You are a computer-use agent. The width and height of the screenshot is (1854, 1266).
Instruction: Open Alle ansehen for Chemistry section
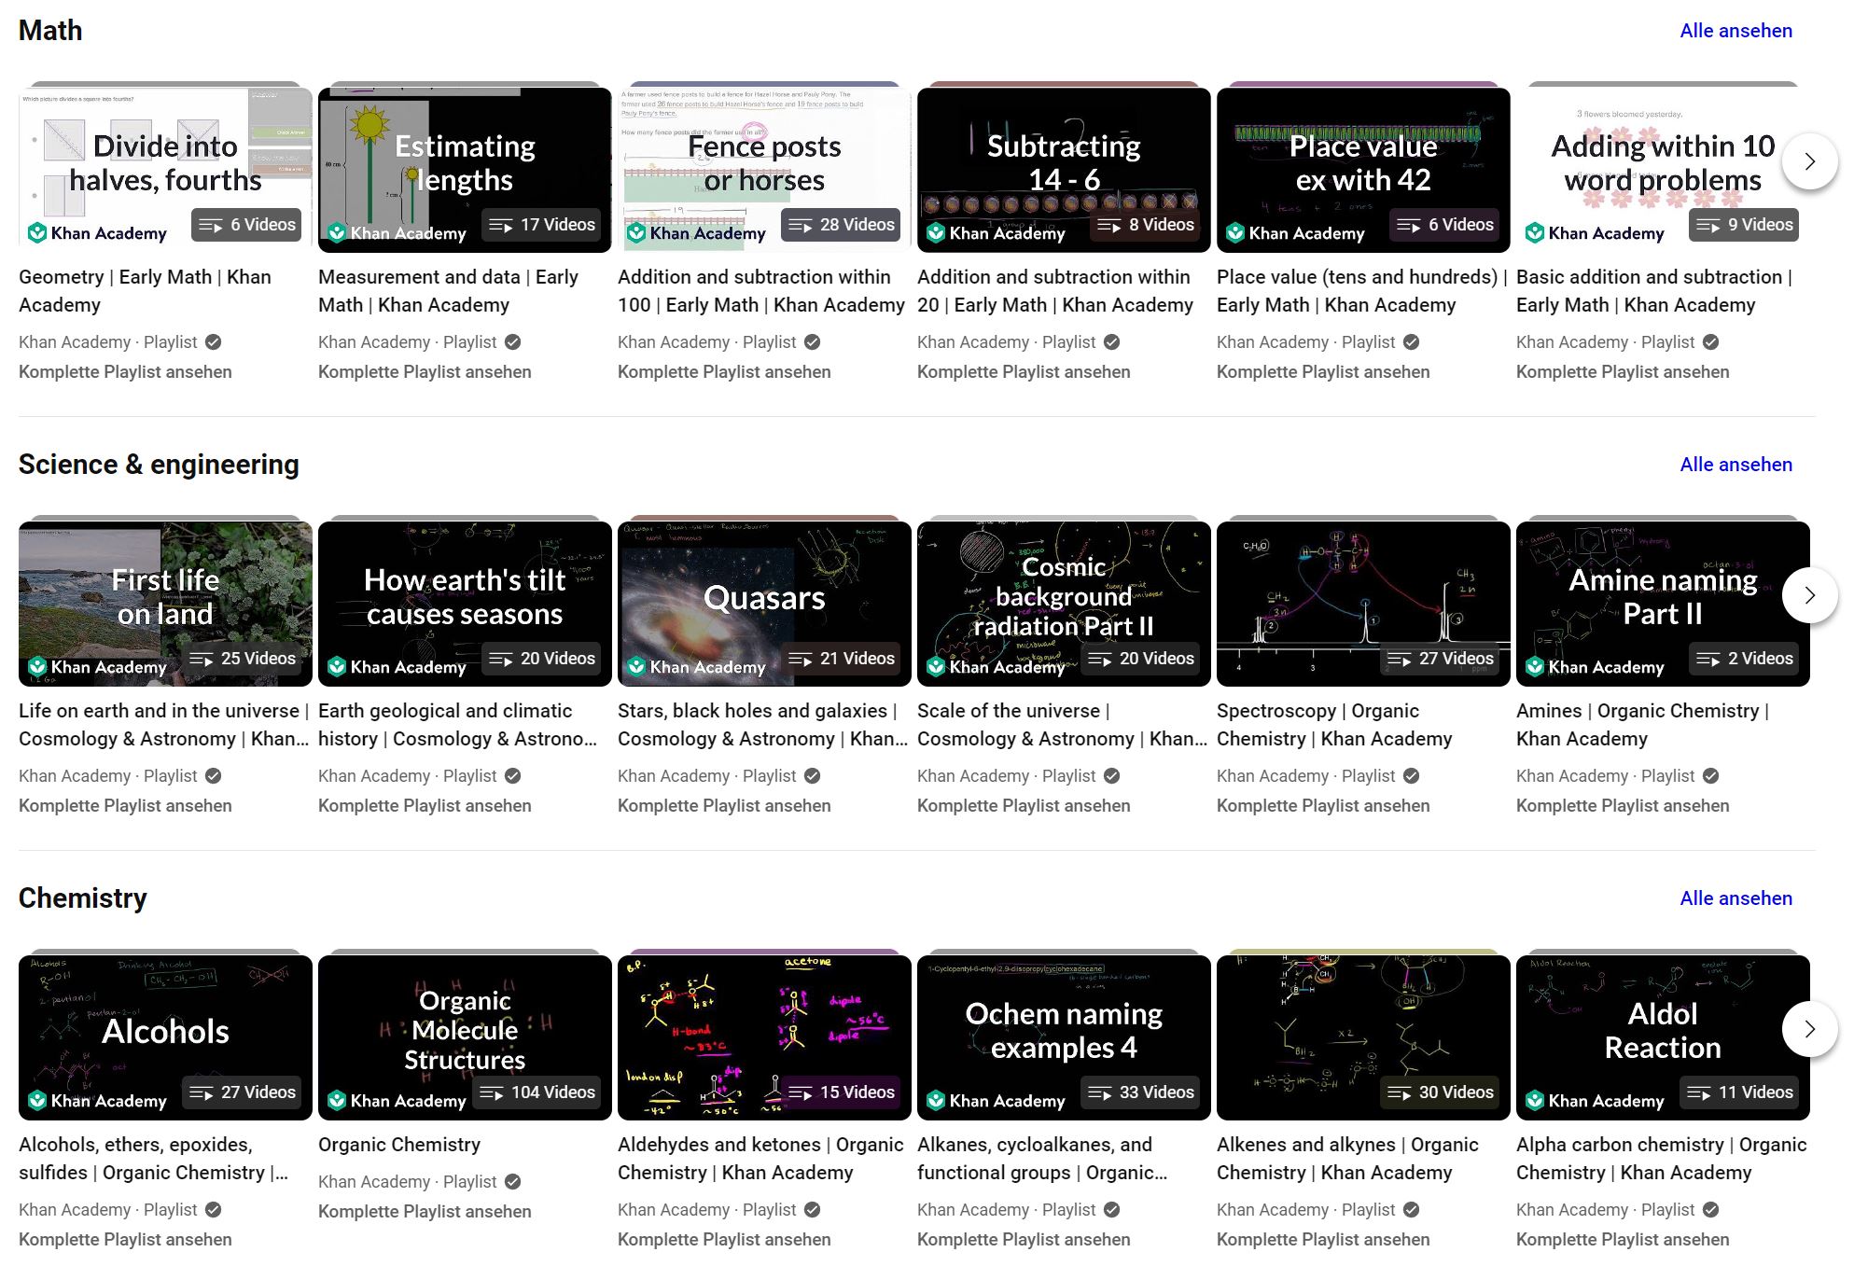coord(1736,898)
